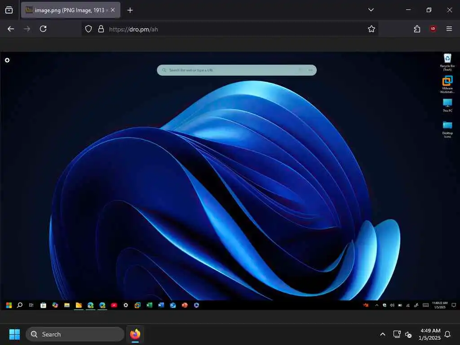Click the pictured taskbar's VMware icon
Viewport: 460px width, 345px height.
click(x=137, y=305)
